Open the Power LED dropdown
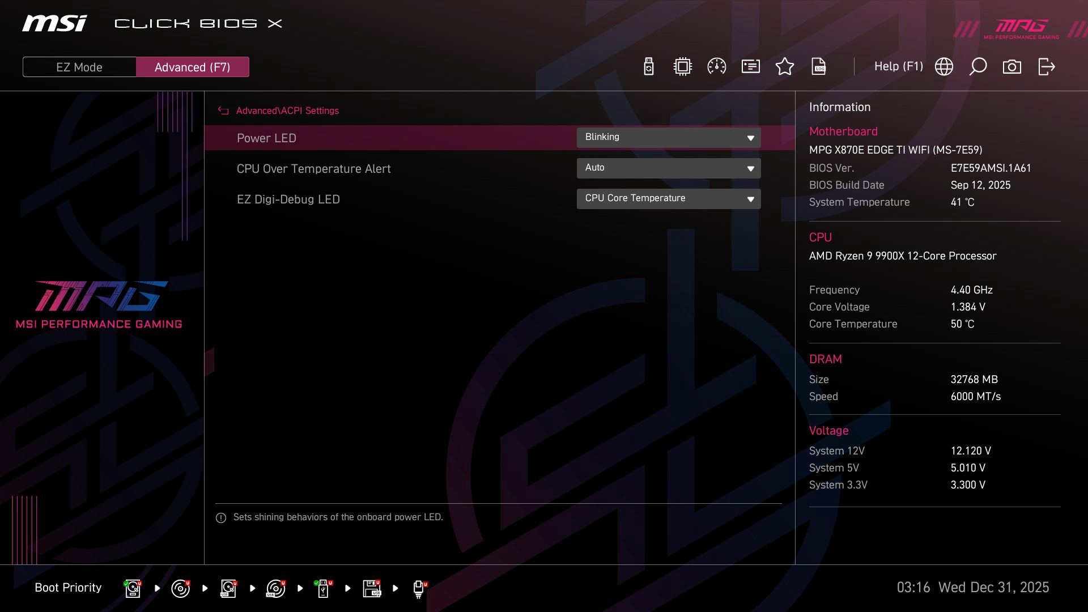 [x=669, y=137]
